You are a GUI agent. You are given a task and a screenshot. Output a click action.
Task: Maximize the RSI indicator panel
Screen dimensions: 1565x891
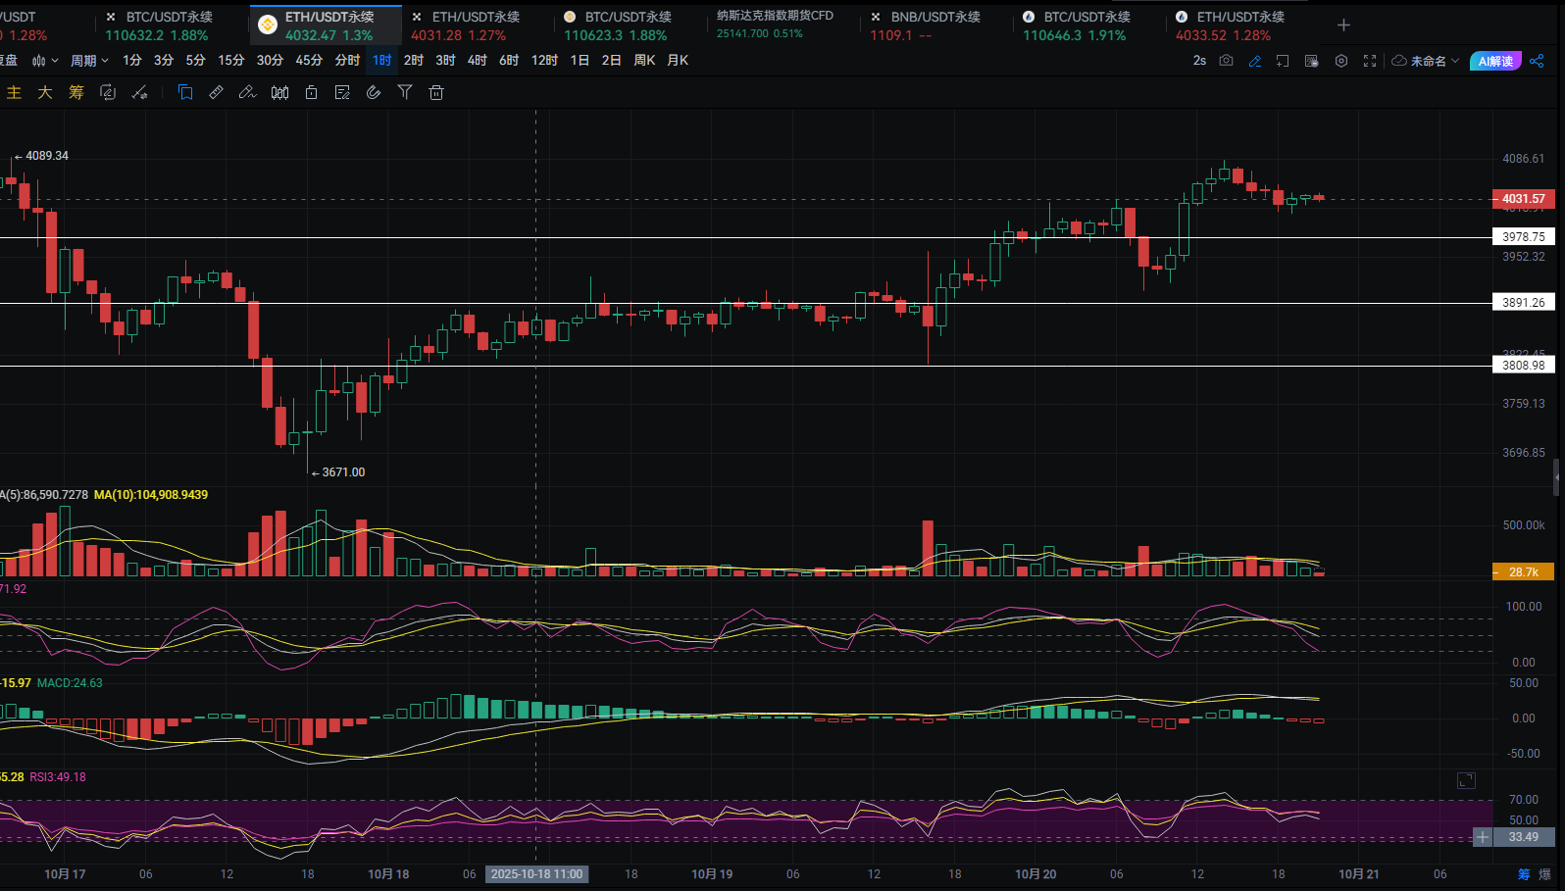1466,780
